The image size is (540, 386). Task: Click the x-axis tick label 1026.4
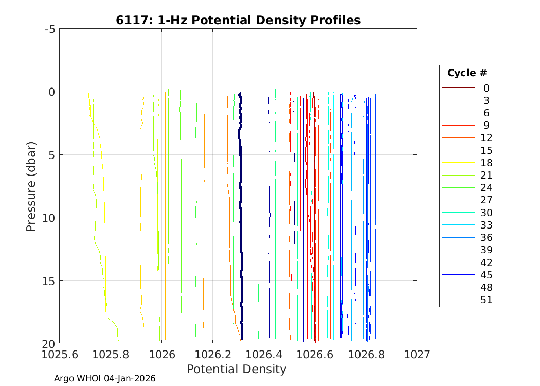pyautogui.click(x=264, y=354)
